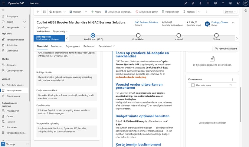249x147 pixels.
Task: Click the right panel vertical scrollbar
Action: pos(241,105)
